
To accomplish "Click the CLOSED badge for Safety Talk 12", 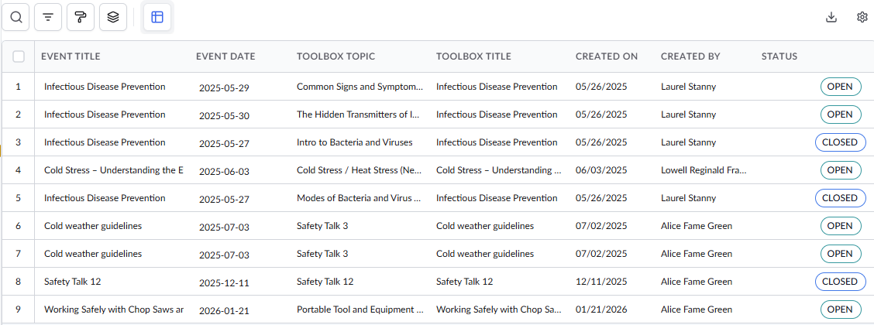I will tap(840, 282).
